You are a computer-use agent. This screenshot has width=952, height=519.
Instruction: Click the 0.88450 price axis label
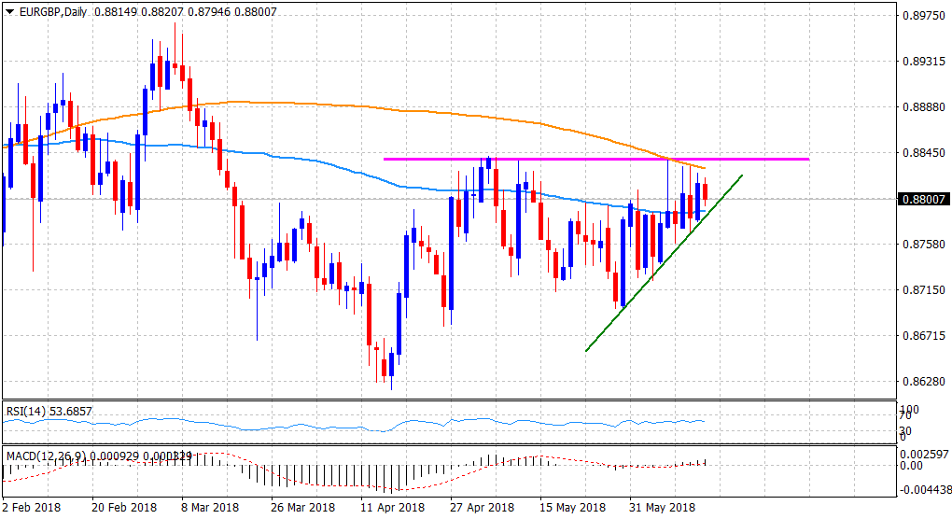(x=921, y=153)
